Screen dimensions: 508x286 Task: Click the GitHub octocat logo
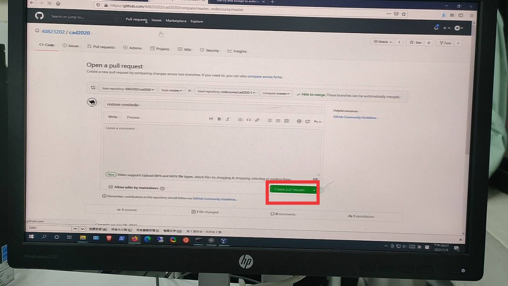pos(39,15)
